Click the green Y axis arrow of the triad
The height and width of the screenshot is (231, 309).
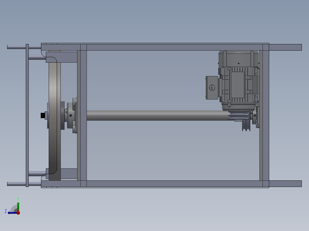[x=18, y=206]
